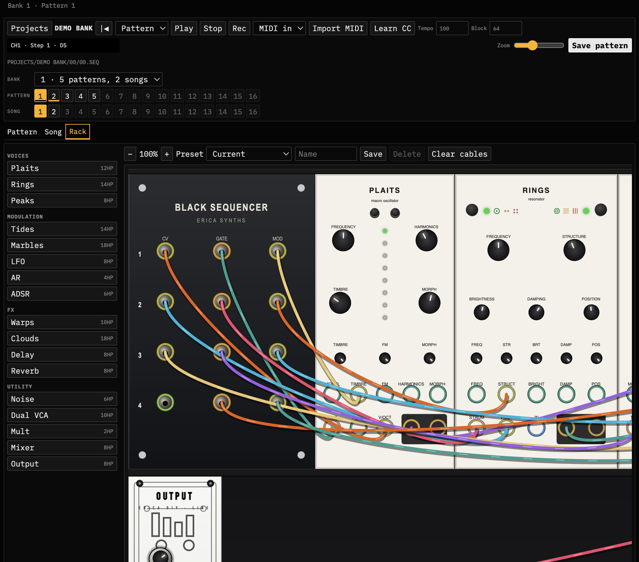Click the Plaits large TIMBRE knob

[340, 303]
